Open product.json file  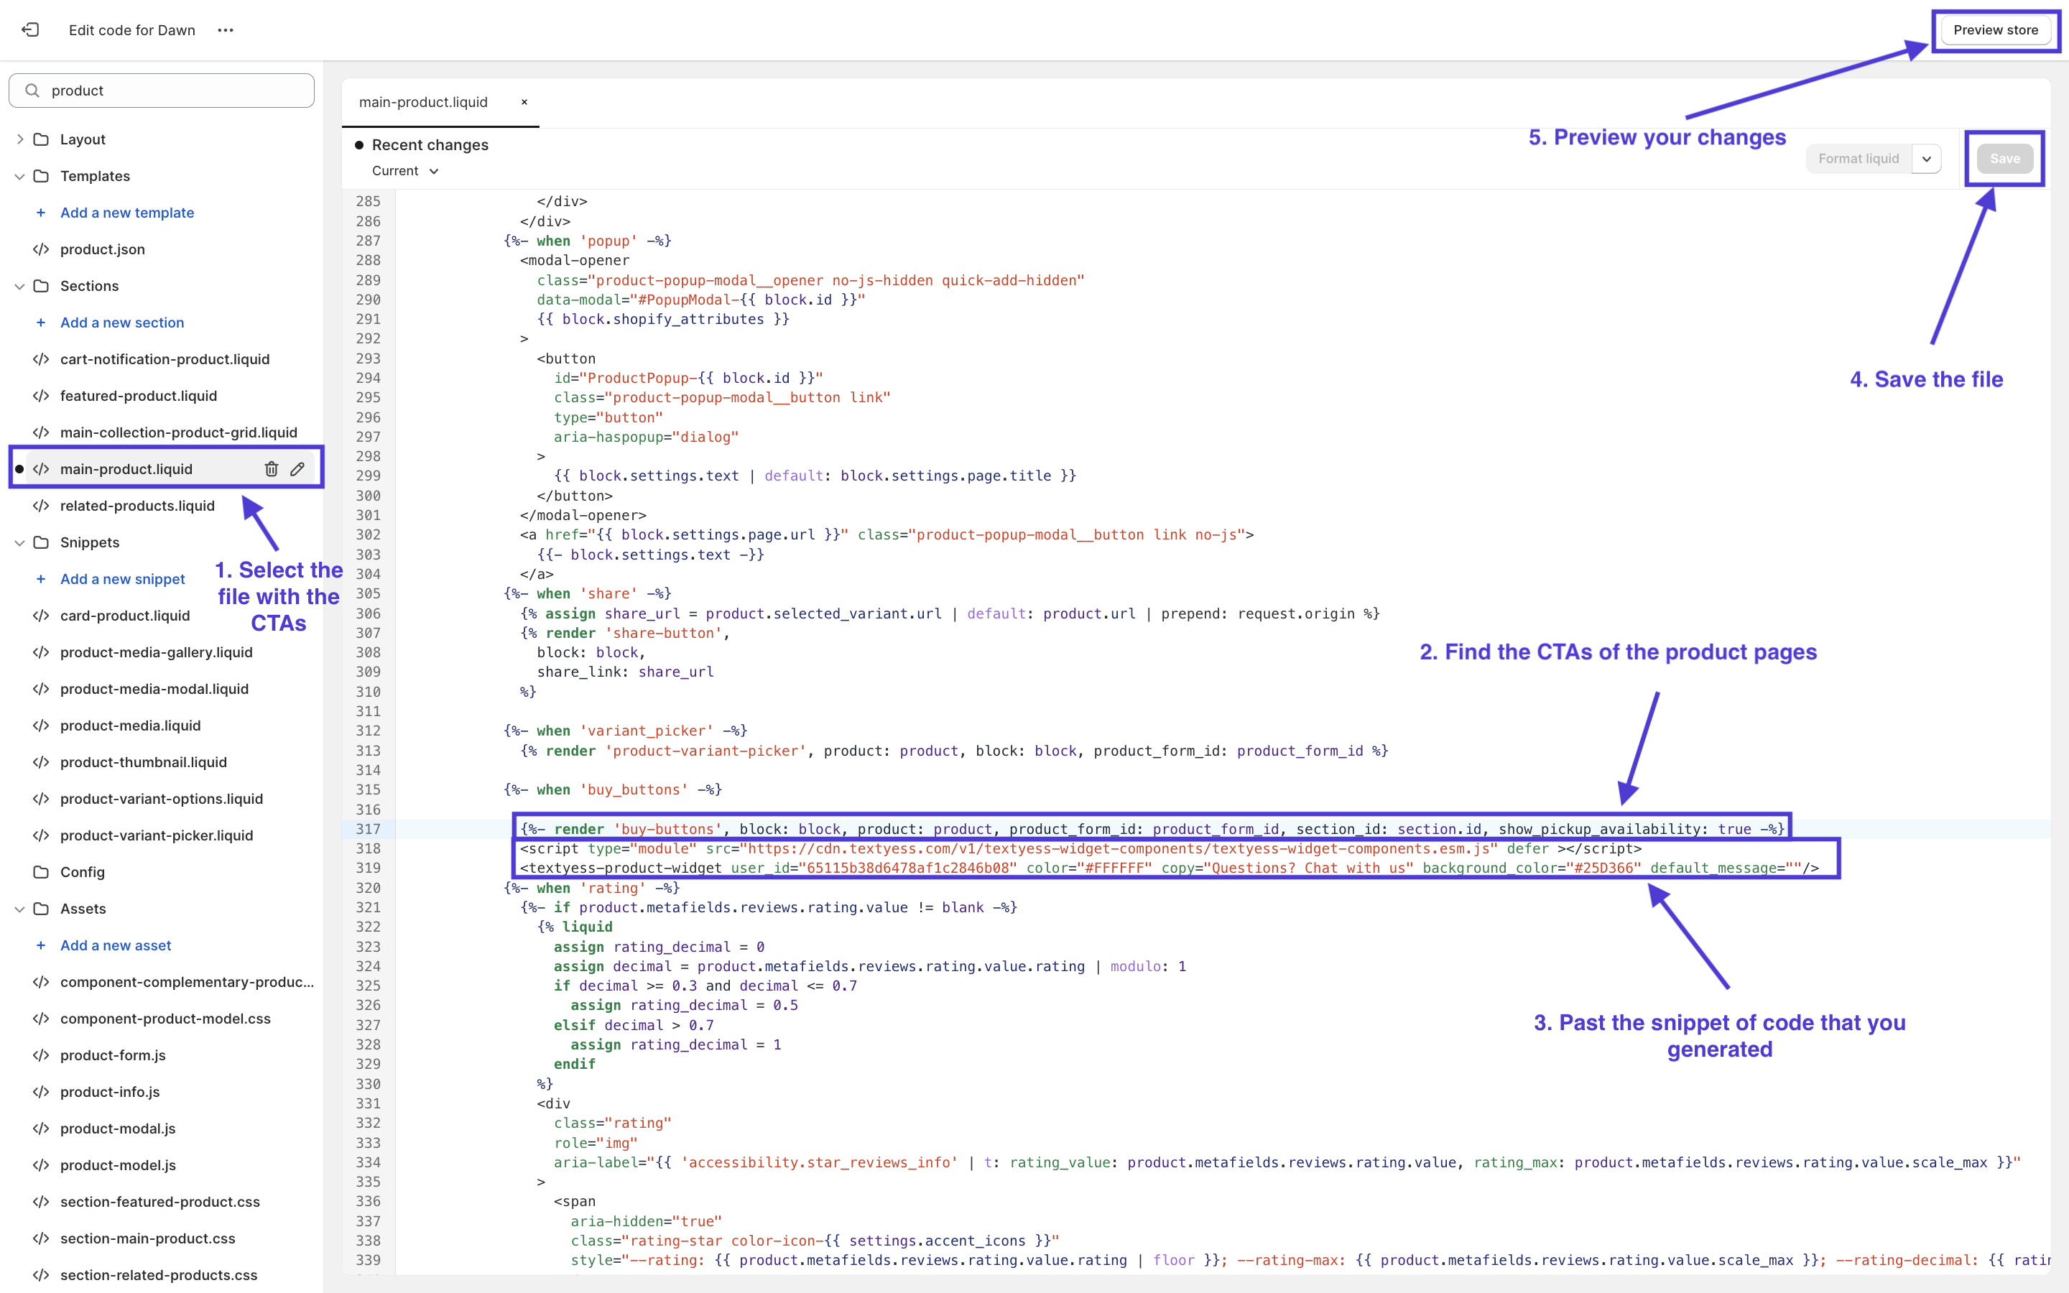103,249
